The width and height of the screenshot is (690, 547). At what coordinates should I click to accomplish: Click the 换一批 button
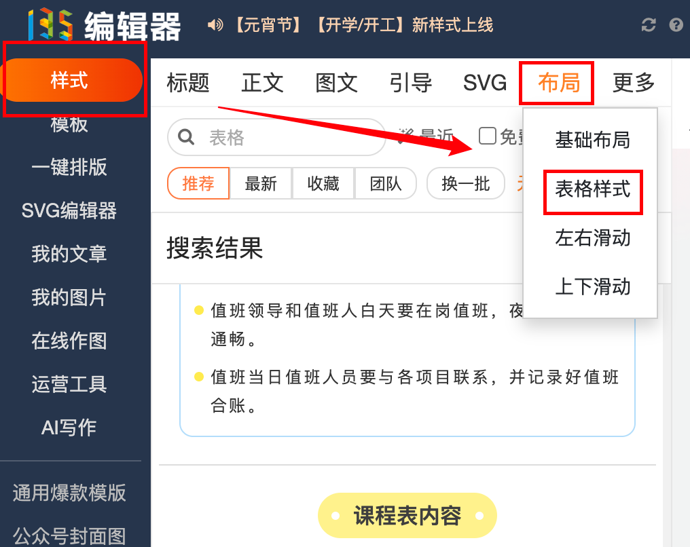[466, 183]
